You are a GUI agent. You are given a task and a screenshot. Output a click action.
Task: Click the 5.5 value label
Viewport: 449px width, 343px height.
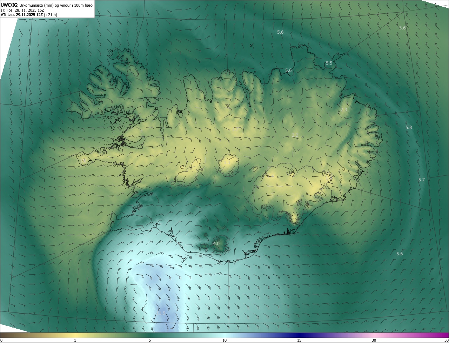(329, 63)
